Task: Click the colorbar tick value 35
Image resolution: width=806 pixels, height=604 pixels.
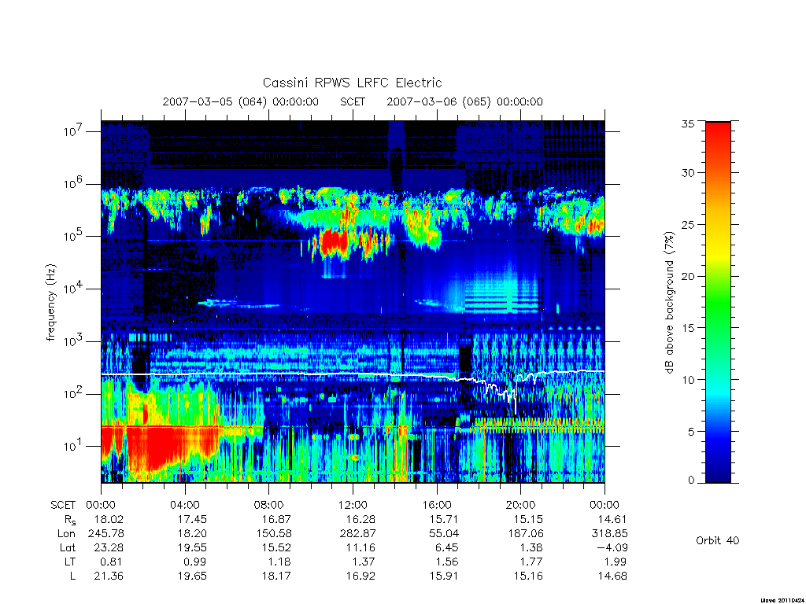Action: pyautogui.click(x=687, y=123)
